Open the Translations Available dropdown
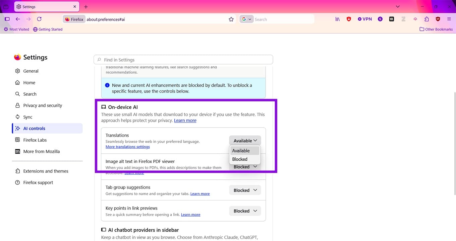This screenshot has width=456, height=241. [245, 141]
